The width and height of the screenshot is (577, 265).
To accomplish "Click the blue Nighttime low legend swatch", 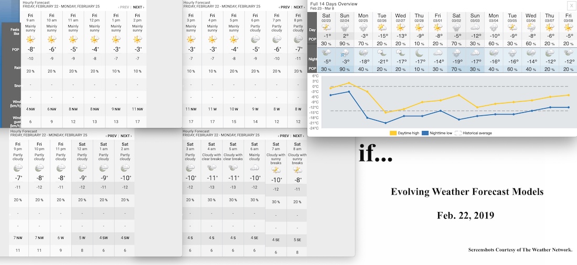I will tap(425, 133).
